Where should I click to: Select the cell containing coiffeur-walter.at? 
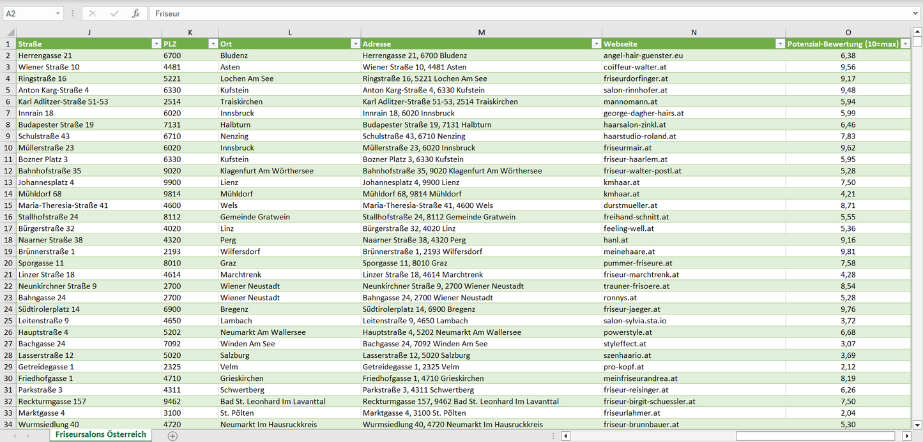coord(693,67)
